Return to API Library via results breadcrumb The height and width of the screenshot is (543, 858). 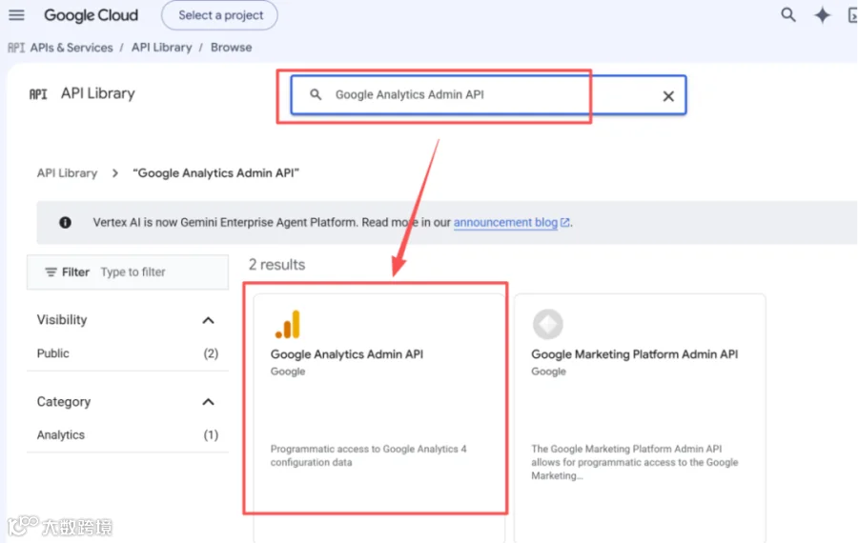pyautogui.click(x=67, y=173)
